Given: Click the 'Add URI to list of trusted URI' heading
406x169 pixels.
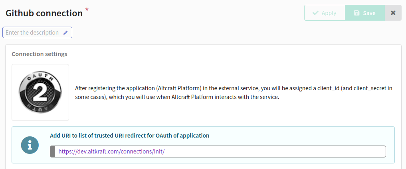Looking at the screenshot, I should [129, 136].
